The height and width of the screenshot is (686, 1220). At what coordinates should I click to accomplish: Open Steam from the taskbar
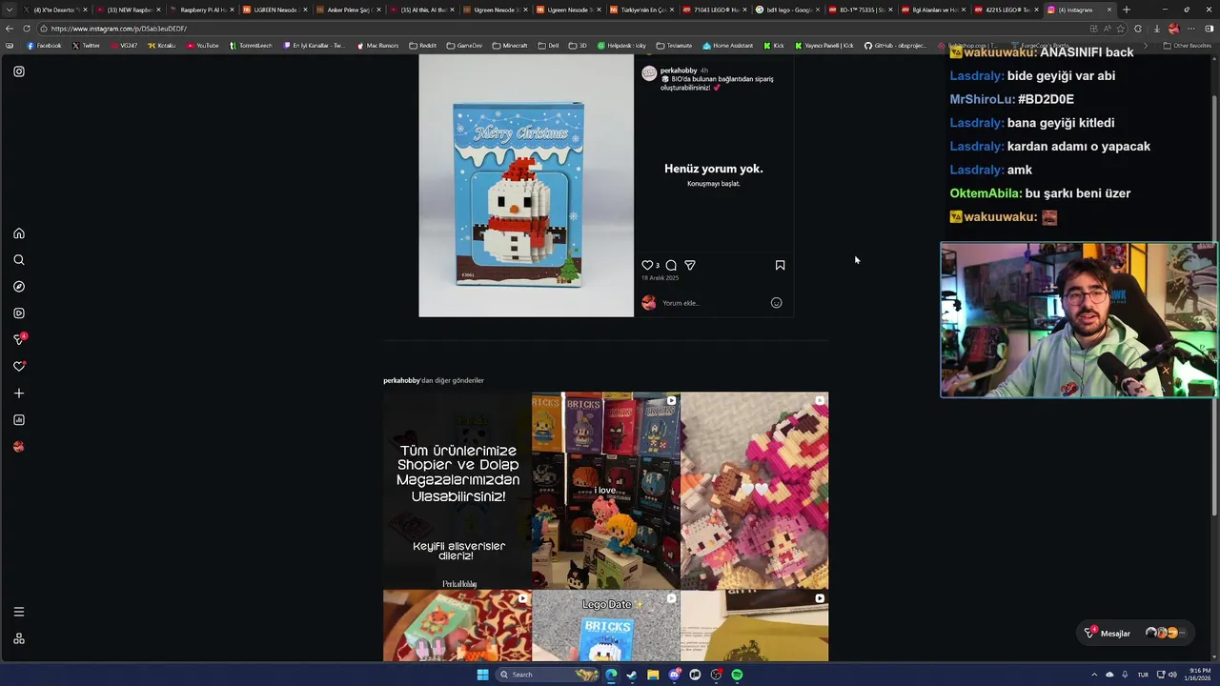pyautogui.click(x=631, y=675)
